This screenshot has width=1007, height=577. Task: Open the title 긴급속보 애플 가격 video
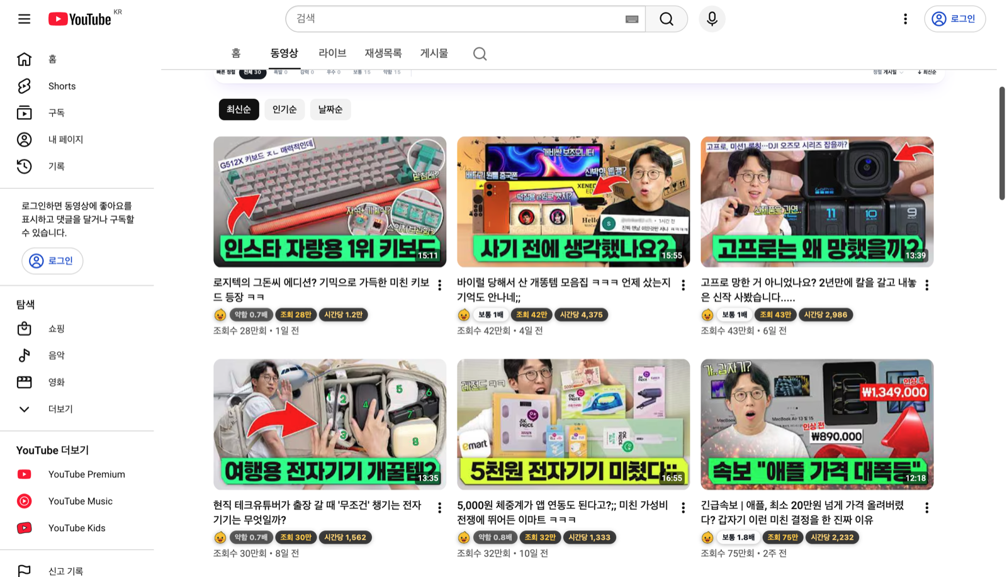pyautogui.click(x=802, y=512)
